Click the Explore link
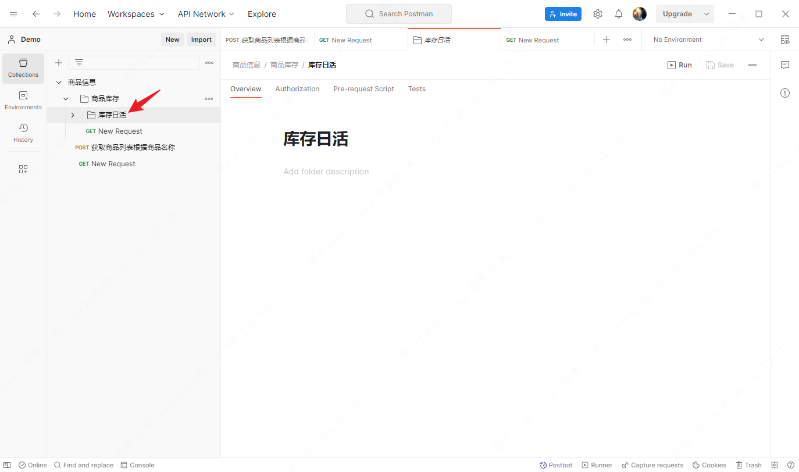 coord(262,14)
